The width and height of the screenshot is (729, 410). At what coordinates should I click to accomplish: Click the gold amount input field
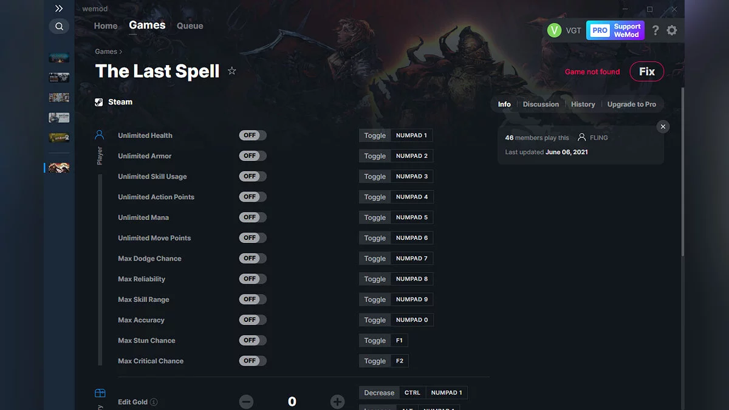pyautogui.click(x=292, y=401)
